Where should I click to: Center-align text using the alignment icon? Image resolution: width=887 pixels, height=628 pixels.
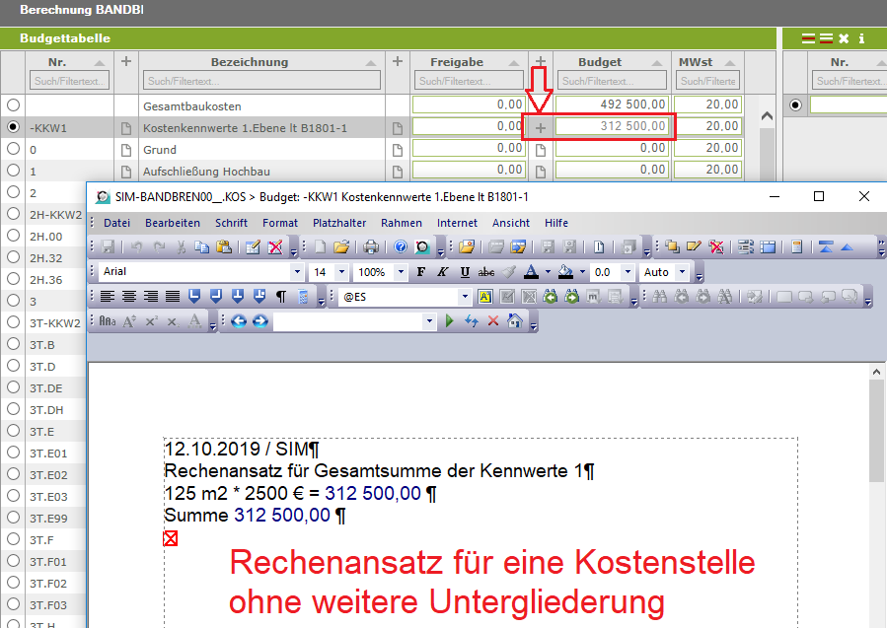(x=129, y=296)
